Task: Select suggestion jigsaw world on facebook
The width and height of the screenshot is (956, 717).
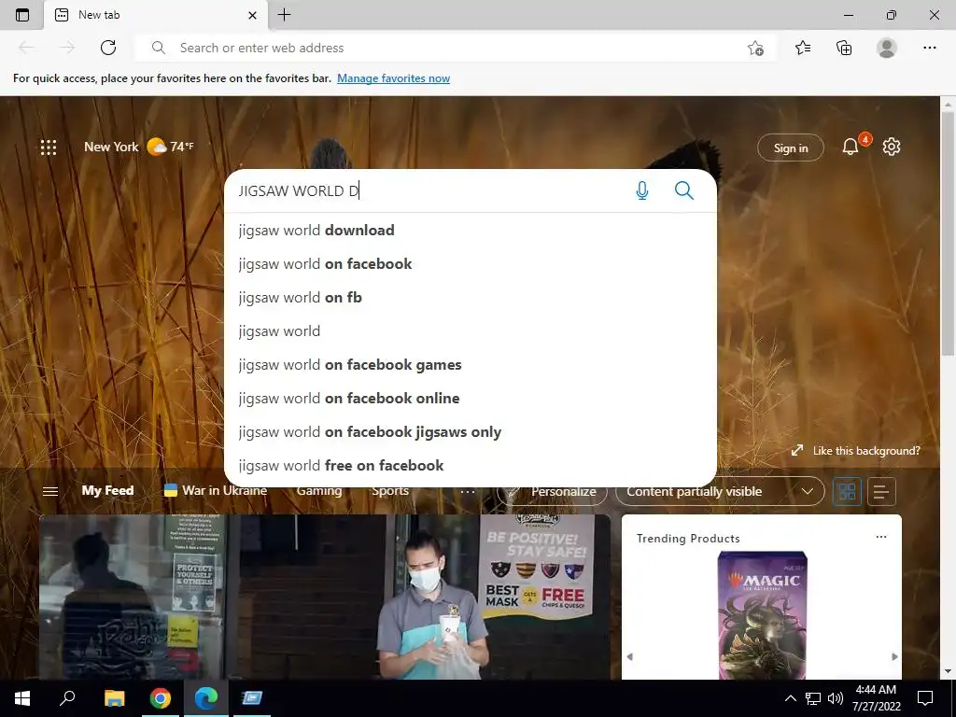Action: pos(471,264)
